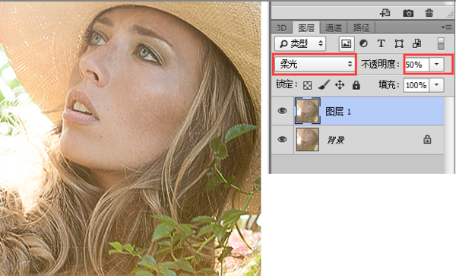
Task: Click lock position move icon
Action: click(x=340, y=85)
